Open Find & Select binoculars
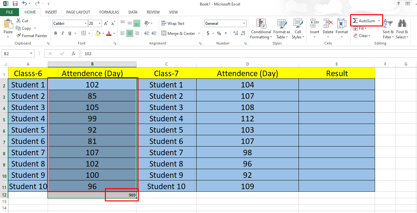 pyautogui.click(x=402, y=29)
